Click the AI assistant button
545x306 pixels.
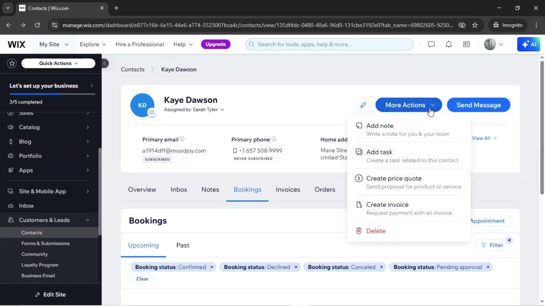[x=529, y=44]
